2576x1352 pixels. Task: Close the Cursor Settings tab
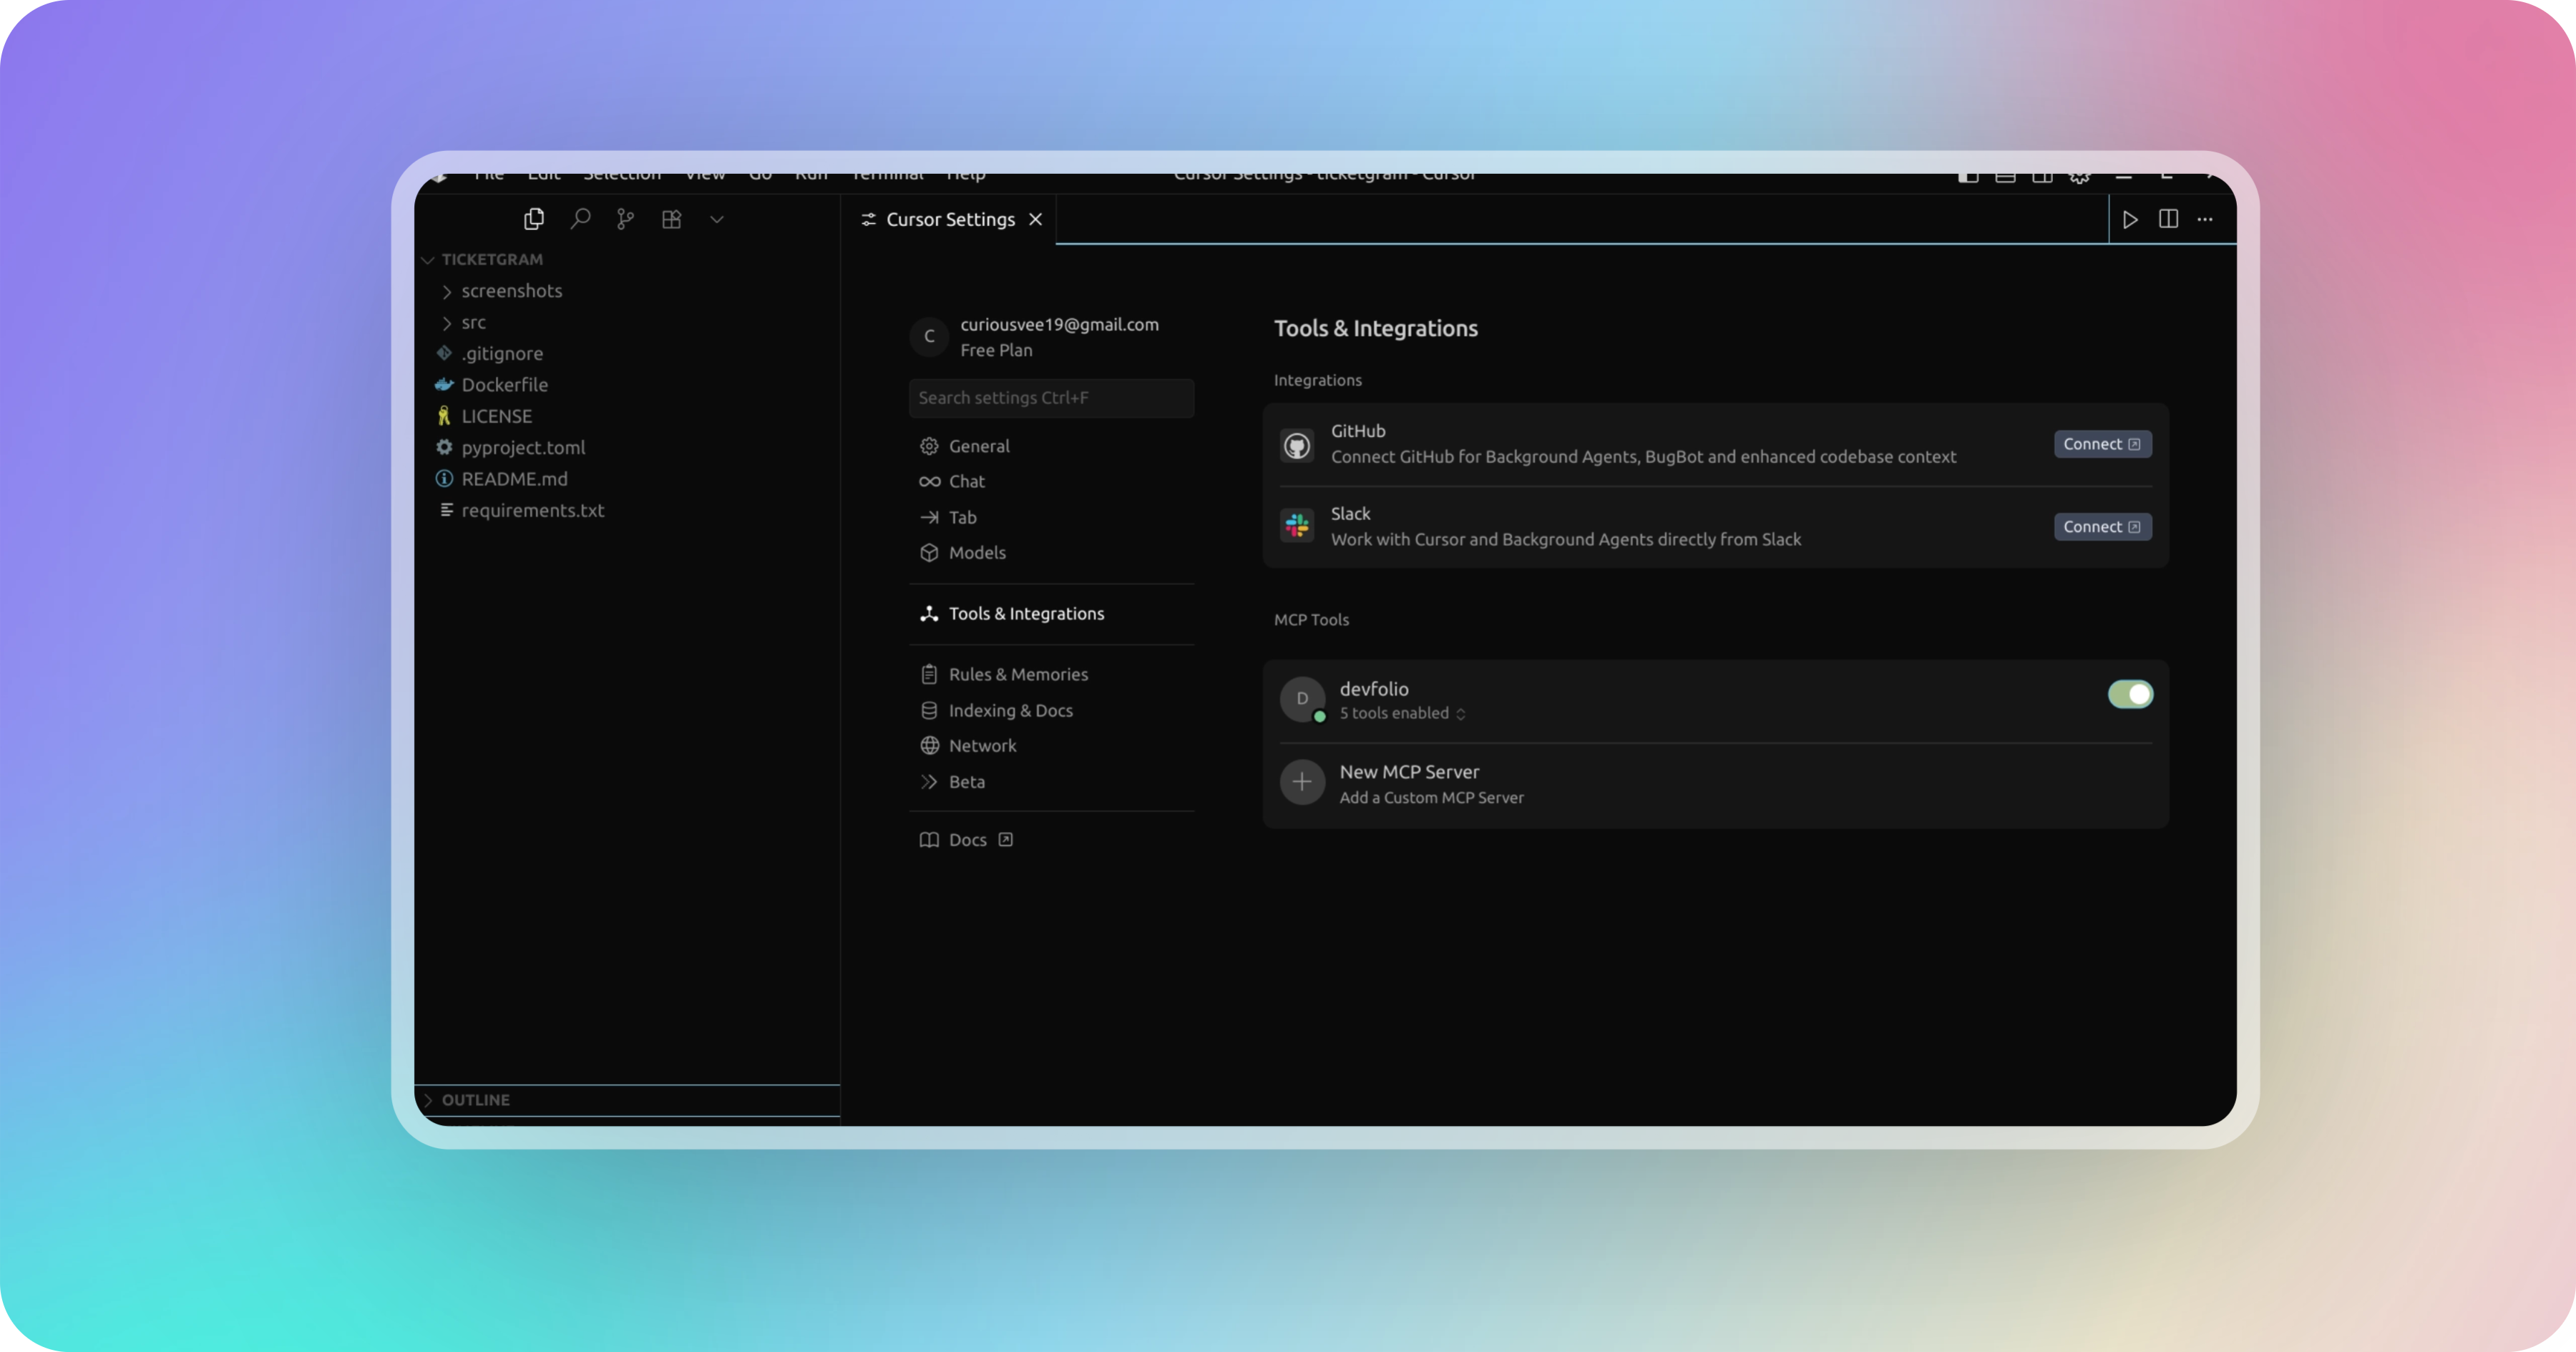[1036, 219]
